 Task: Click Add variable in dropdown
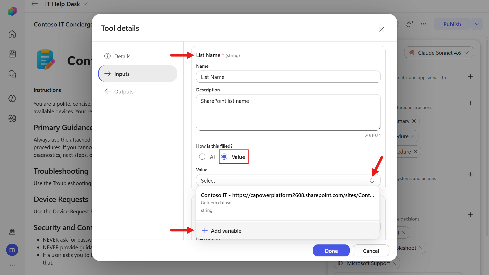pos(288,231)
